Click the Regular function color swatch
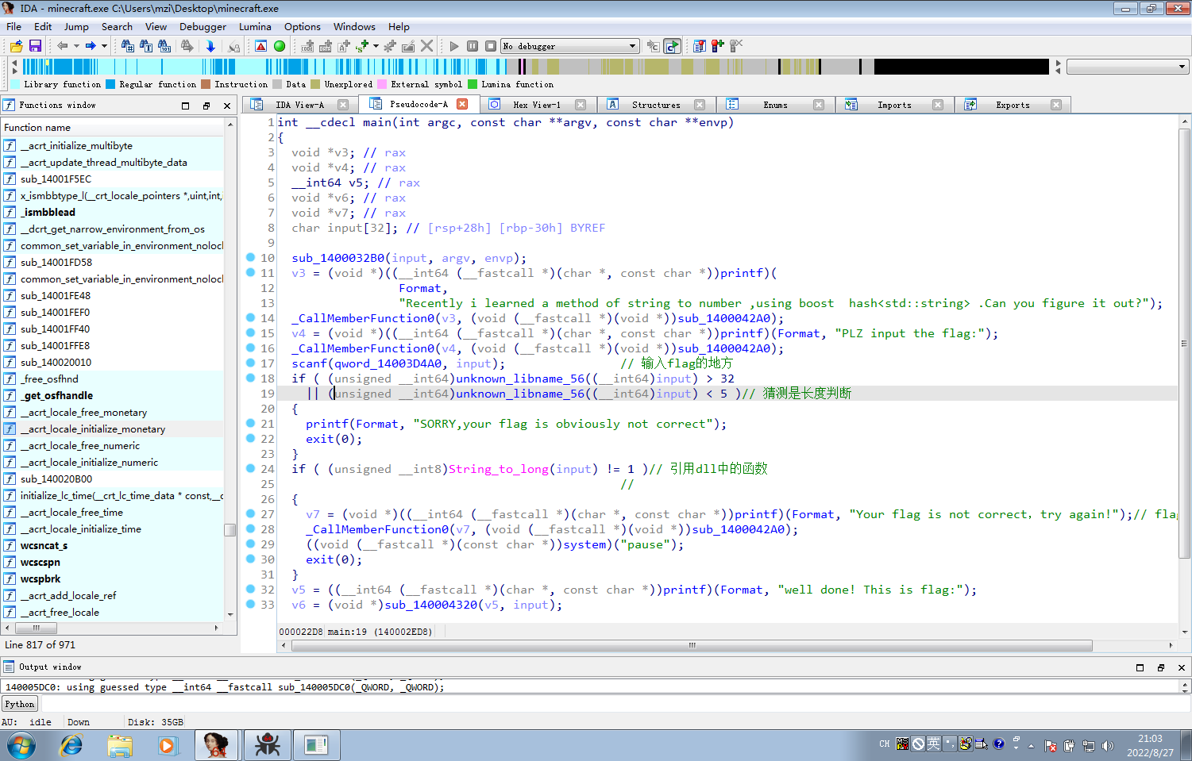The height and width of the screenshot is (761, 1192). pos(110,84)
